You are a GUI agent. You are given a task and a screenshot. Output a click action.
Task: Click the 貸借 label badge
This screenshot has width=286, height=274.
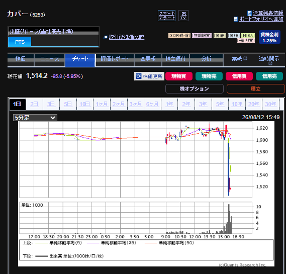coord(220,35)
